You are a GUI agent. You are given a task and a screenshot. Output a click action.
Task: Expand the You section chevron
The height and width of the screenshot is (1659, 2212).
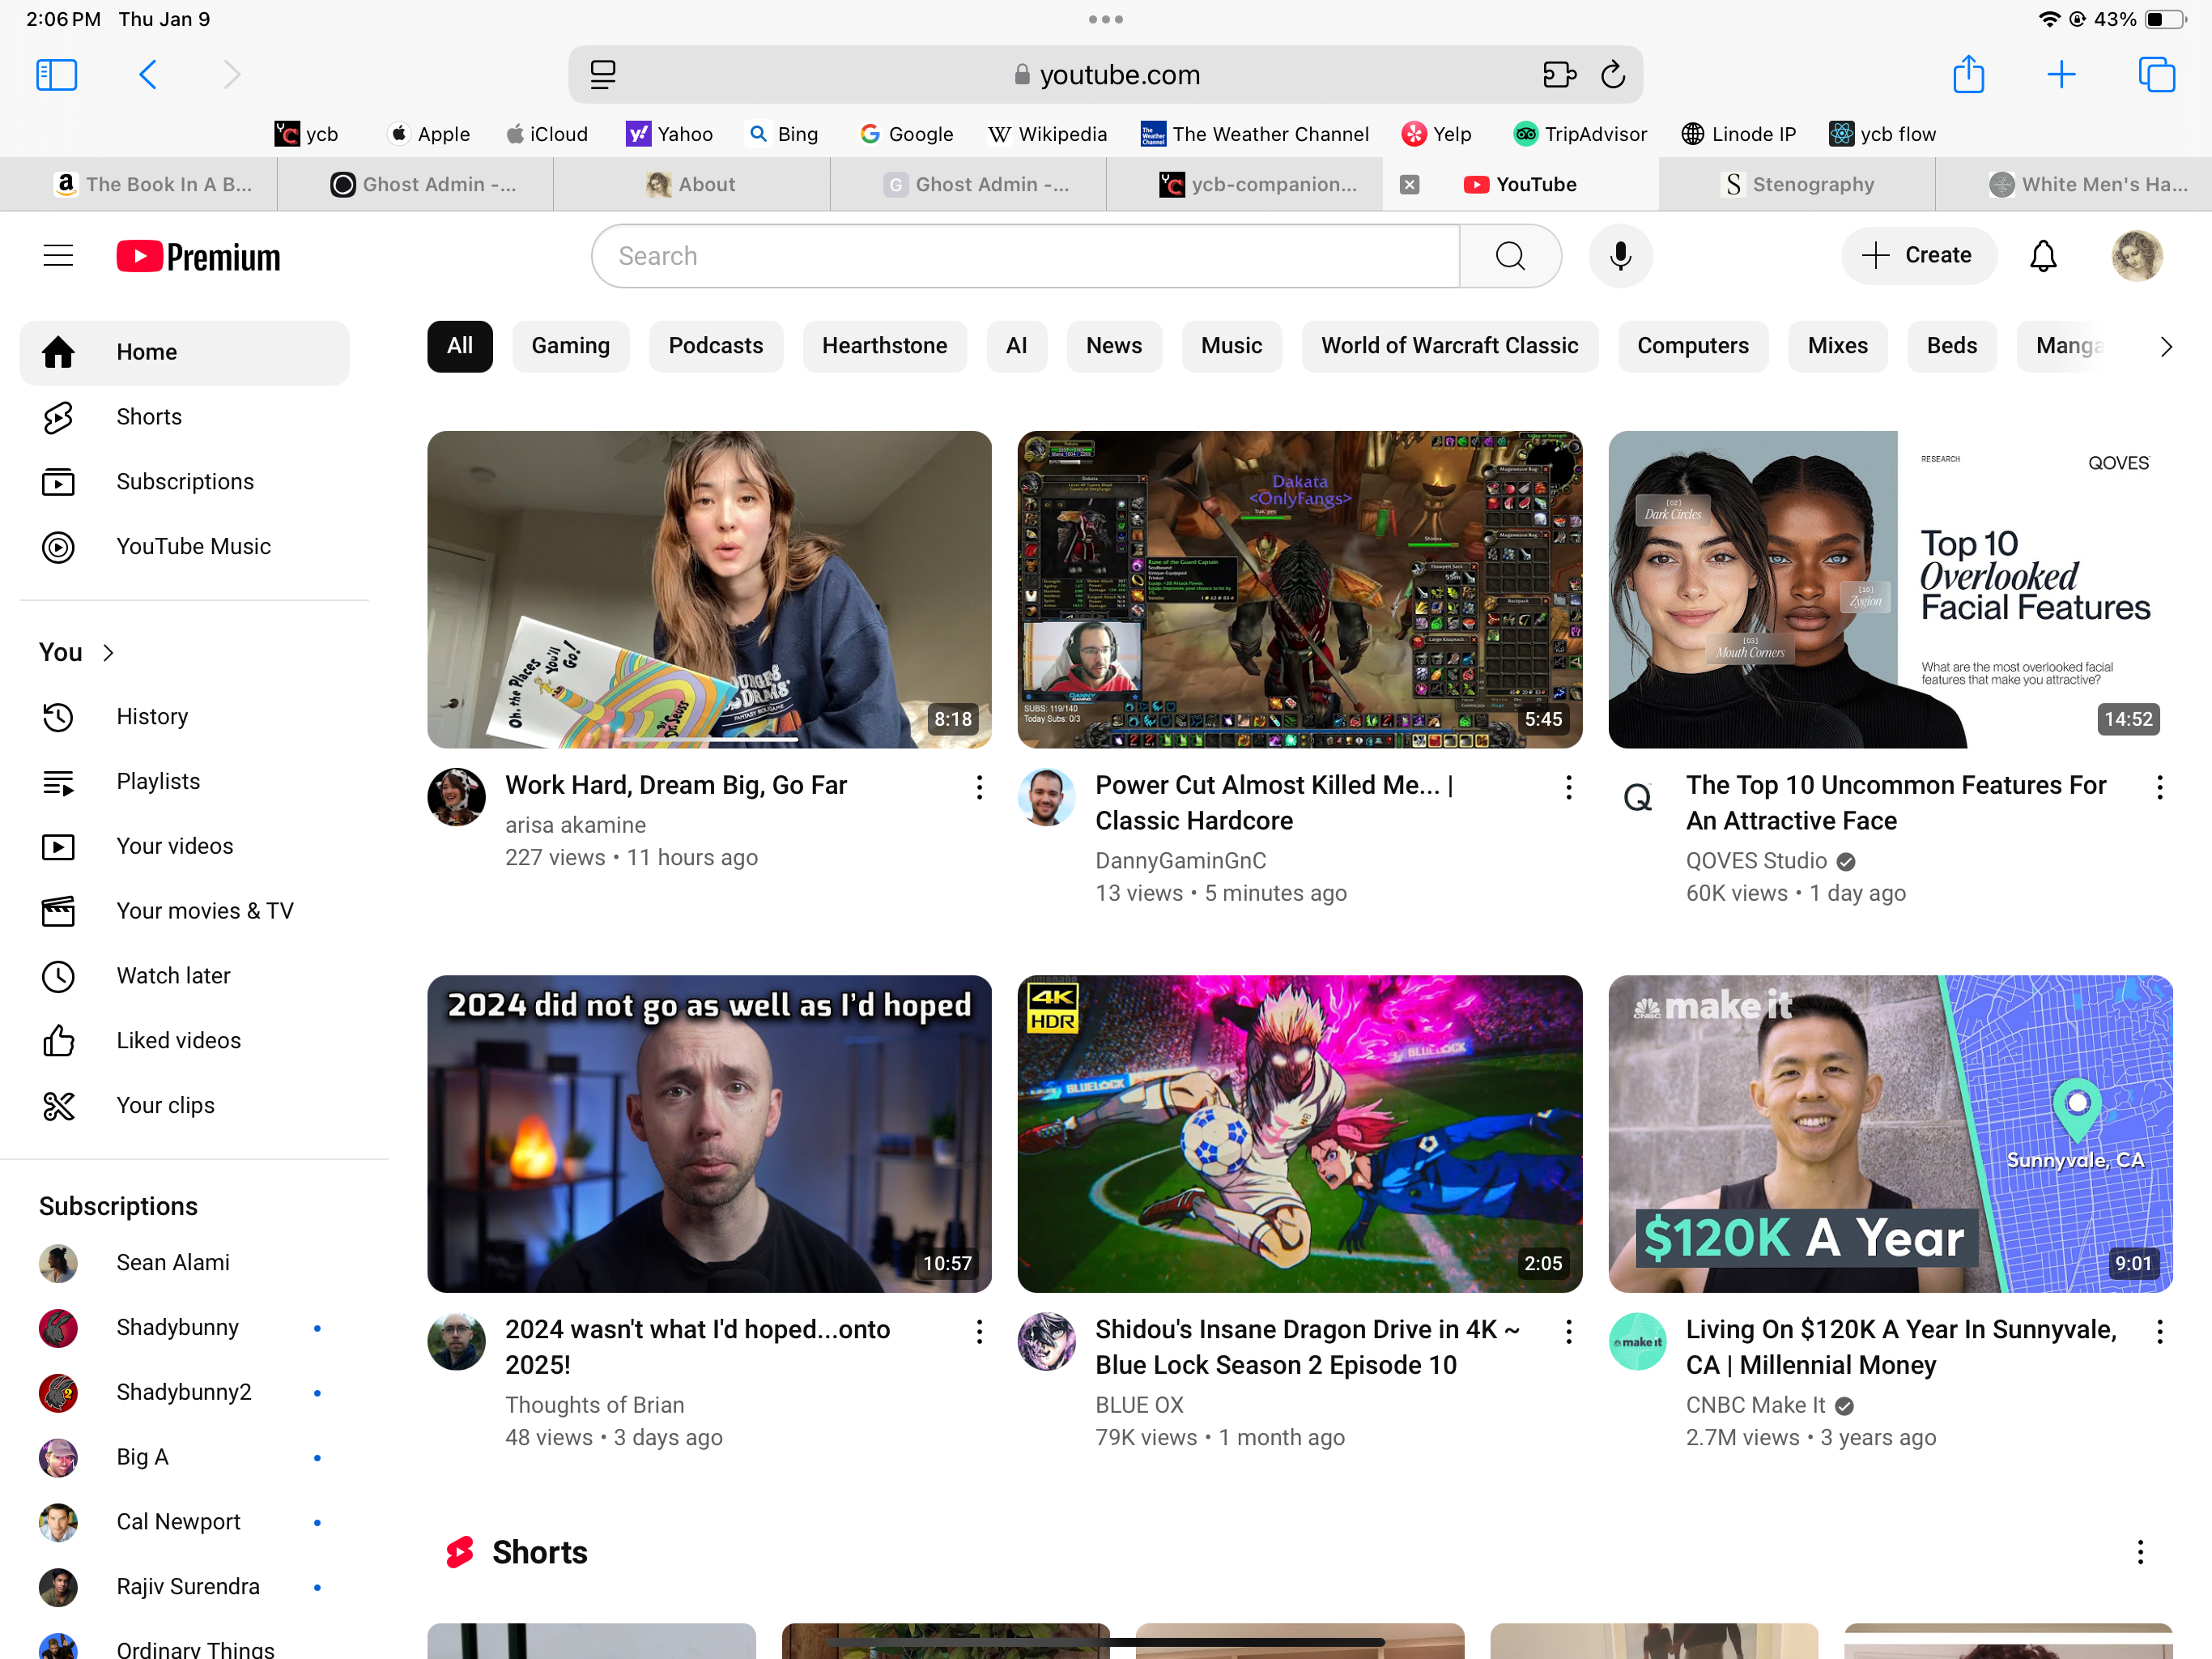tap(109, 654)
